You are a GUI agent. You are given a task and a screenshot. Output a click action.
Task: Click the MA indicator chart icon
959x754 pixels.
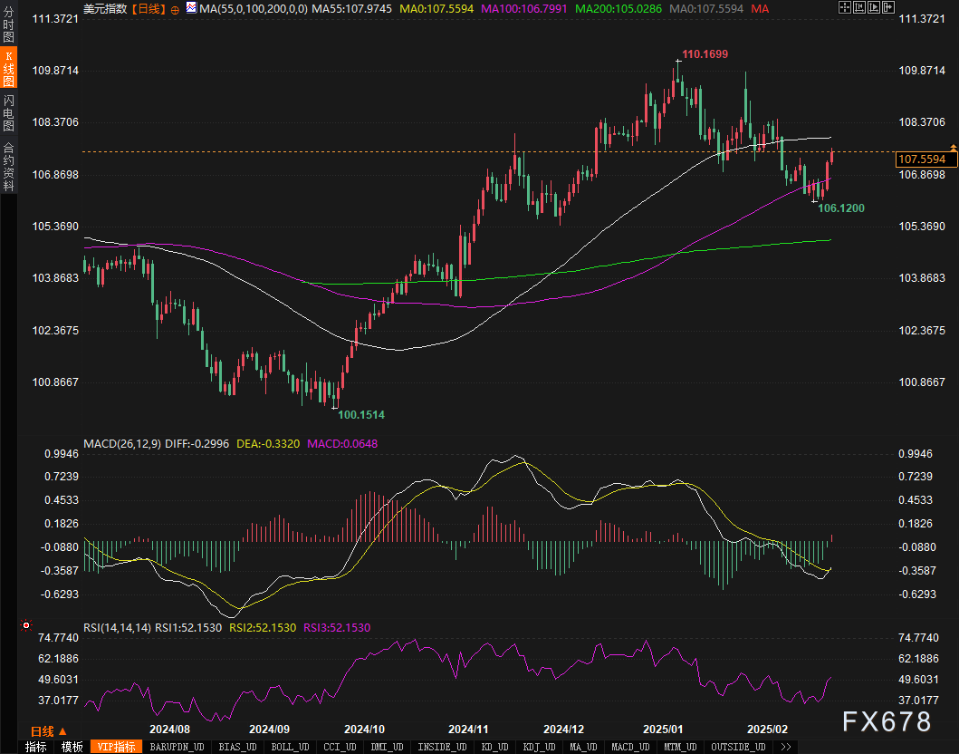pos(190,8)
